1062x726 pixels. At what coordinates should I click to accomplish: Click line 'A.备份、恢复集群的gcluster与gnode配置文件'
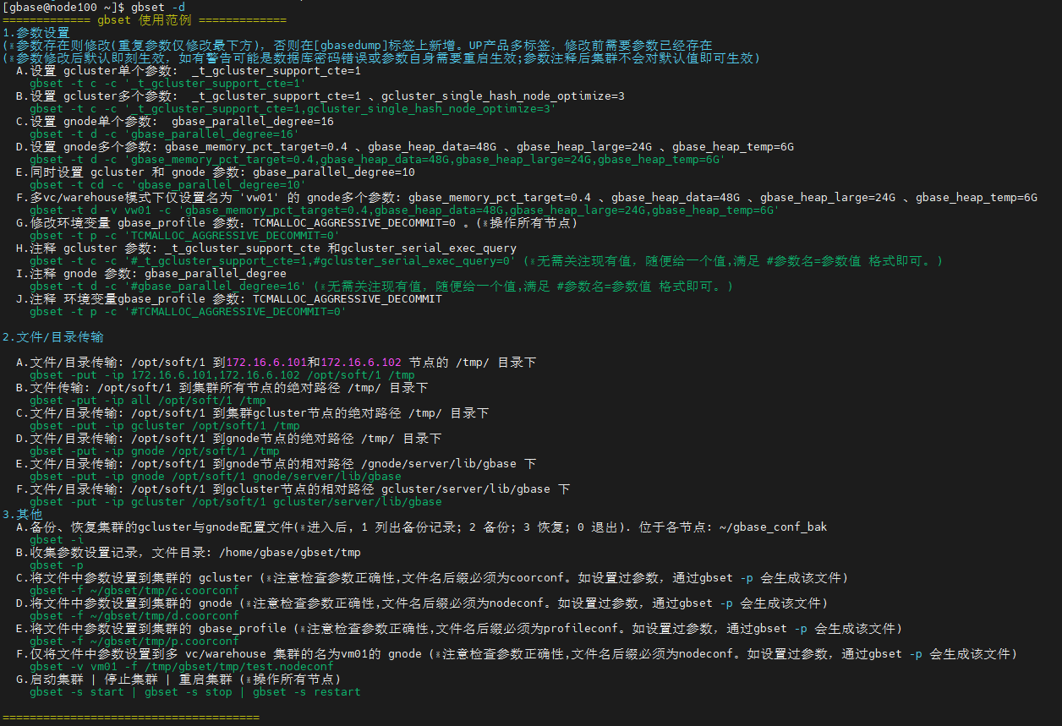coord(422,527)
